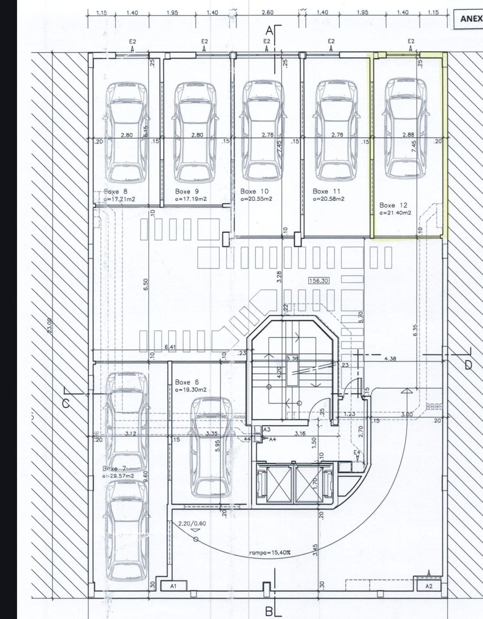Click the Boxe 11 label
The width and height of the screenshot is (483, 619).
coord(326,191)
